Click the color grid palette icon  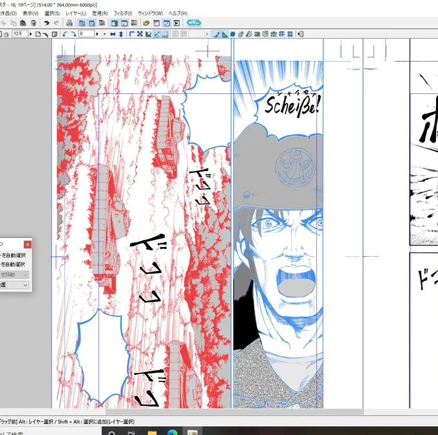click(134, 23)
